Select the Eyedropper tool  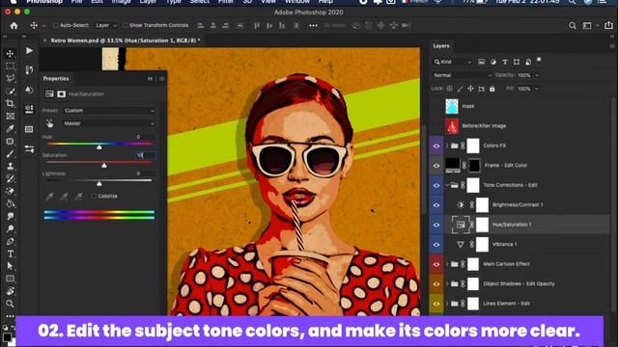[11, 128]
